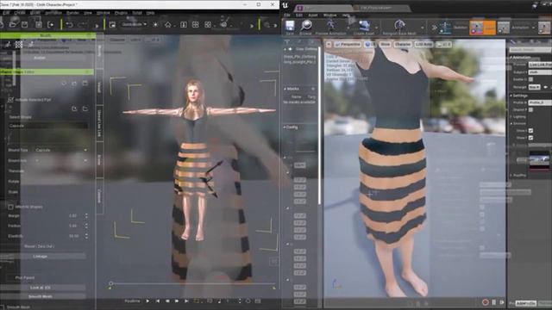Click Perspective viewport button in Unreal
This screenshot has width=552, height=310.
pos(348,44)
